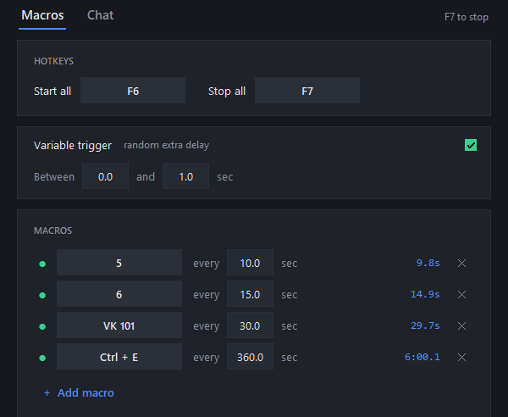Delete the VK 101 macro
This screenshot has width=508, height=417.
461,325
